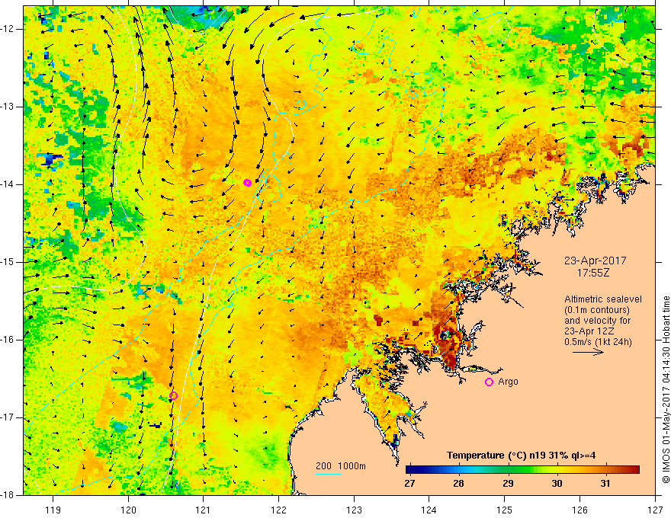Click the 'Argo' legend label
The image size is (671, 518).
[x=508, y=382]
